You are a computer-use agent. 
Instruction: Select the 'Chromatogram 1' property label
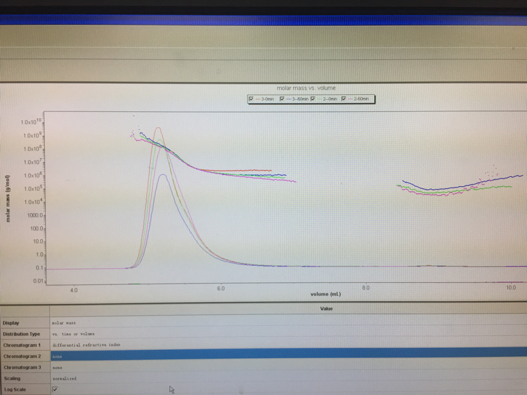[x=22, y=345]
